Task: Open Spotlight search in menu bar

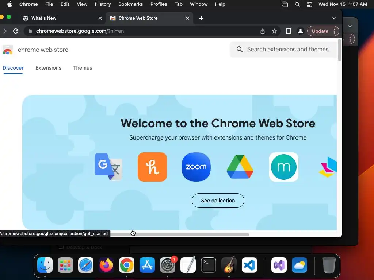Action: (297, 4)
